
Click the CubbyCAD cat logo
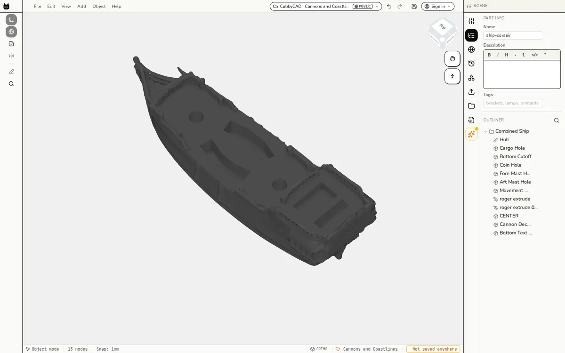tap(6, 6)
